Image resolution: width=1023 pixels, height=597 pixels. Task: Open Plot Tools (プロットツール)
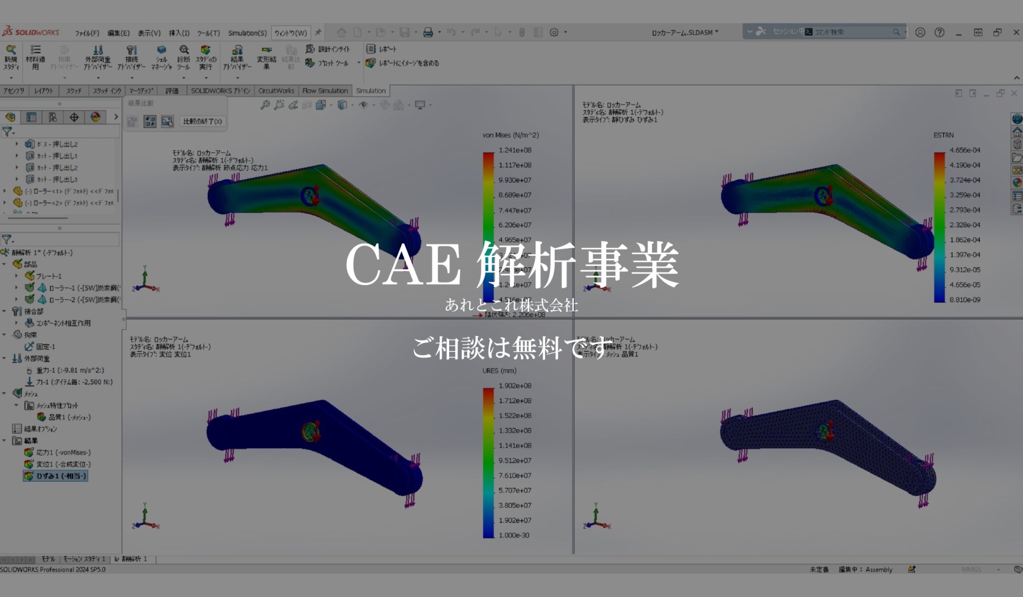coord(327,63)
